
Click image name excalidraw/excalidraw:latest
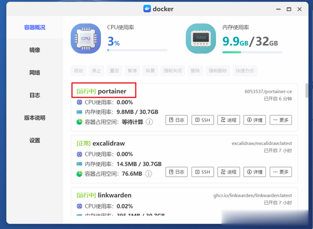[x=262, y=143]
